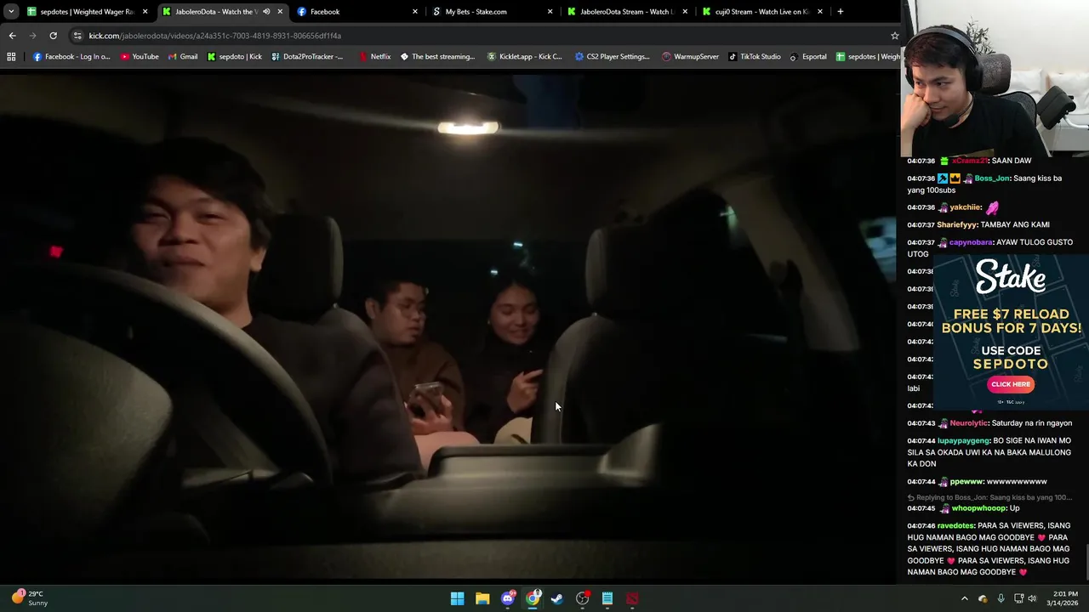
Task: Open Steam from the taskbar
Action: point(557,598)
